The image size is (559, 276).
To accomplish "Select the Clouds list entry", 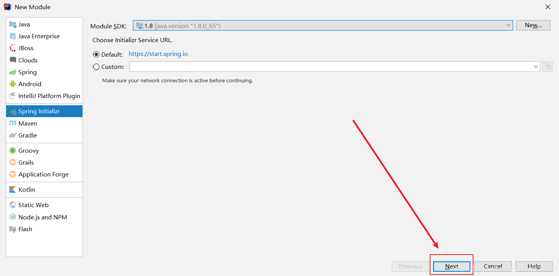I will [45, 60].
